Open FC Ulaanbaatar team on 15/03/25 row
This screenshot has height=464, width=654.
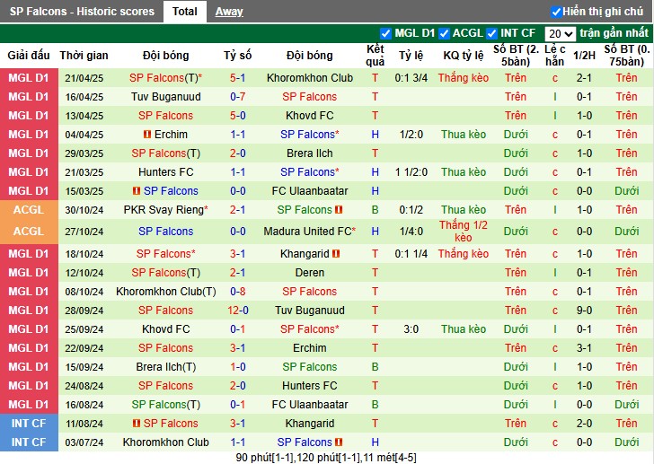click(x=310, y=191)
